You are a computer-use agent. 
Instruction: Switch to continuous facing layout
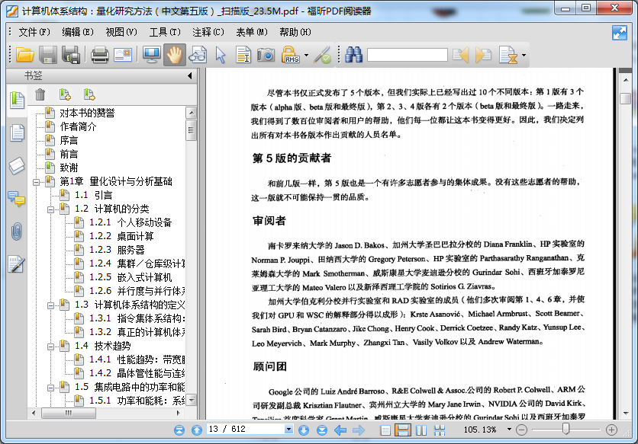[440, 430]
